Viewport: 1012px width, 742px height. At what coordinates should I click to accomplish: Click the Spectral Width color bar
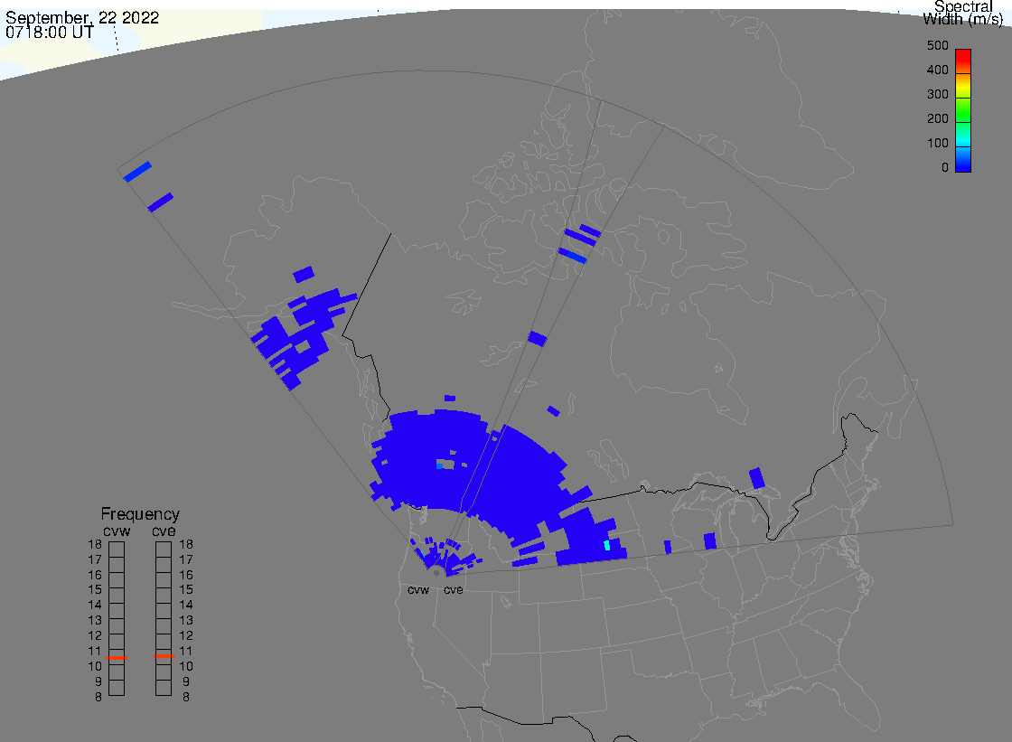963,110
